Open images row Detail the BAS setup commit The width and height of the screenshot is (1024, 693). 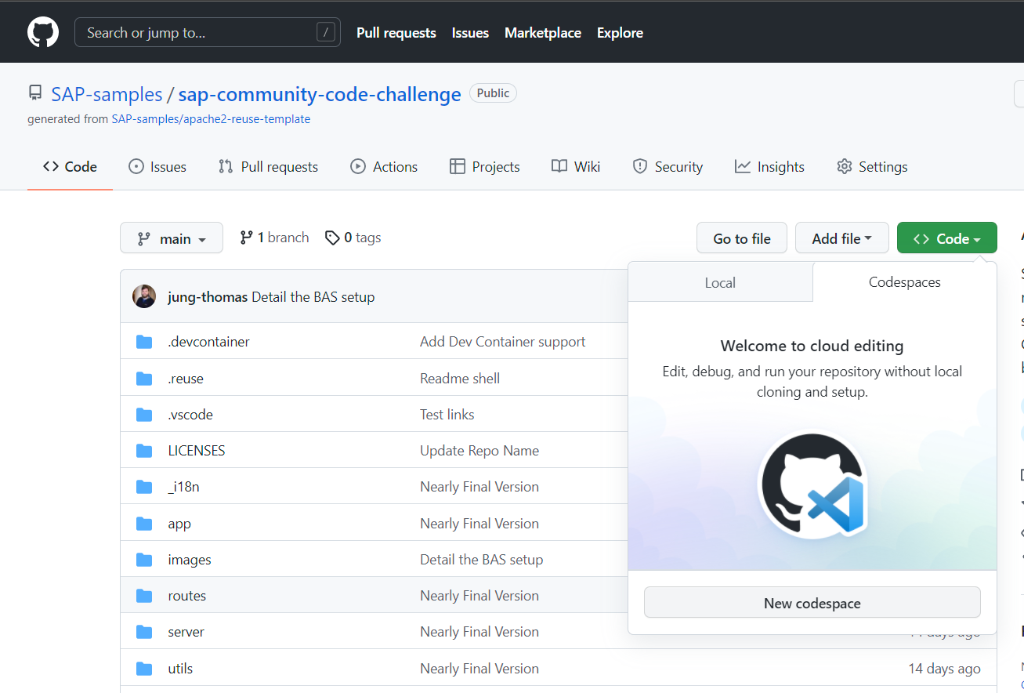tap(482, 560)
